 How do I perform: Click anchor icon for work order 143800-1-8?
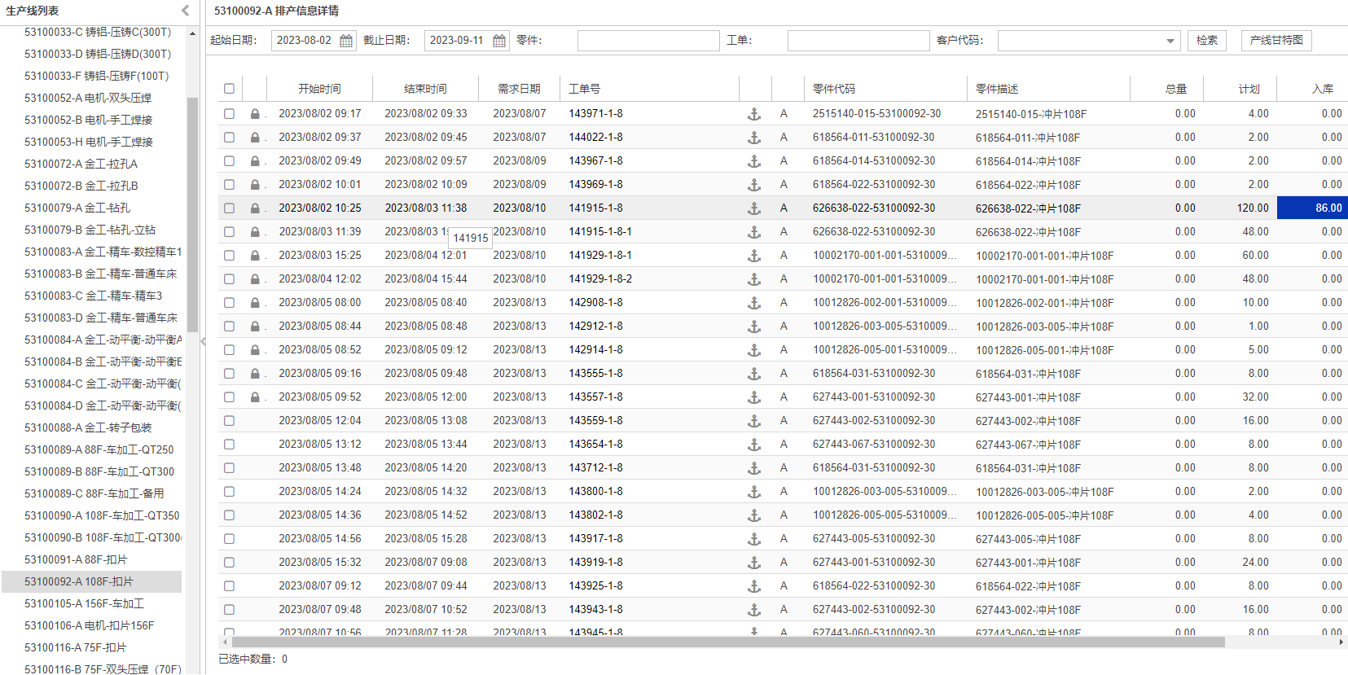click(x=754, y=492)
